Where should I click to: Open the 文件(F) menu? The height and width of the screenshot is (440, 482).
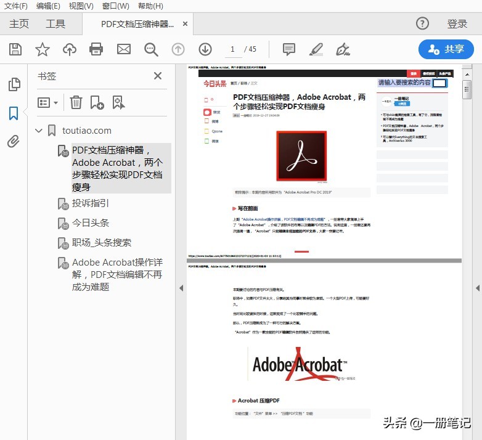pyautogui.click(x=15, y=6)
